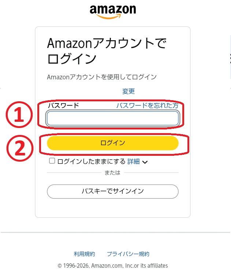Open the 利用規約 footer link

tap(84, 254)
